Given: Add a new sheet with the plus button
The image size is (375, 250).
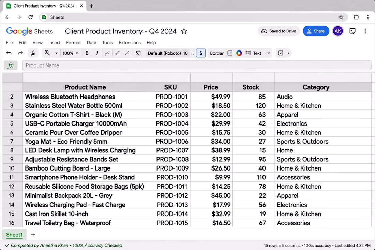Looking at the screenshot, I should point(33,235).
